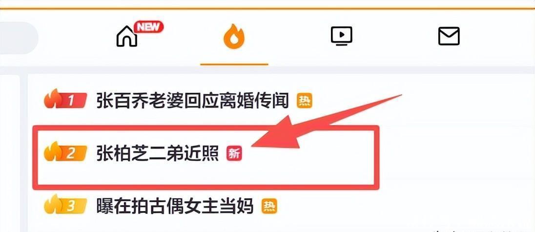Screen dimensions: 535x232
Task: Select the orange flame hot tab
Action: coord(234,36)
